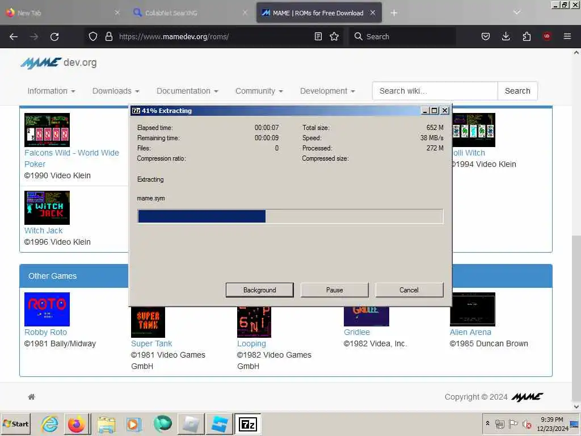The height and width of the screenshot is (436, 581).
Task: Open the tracking protection shield icon
Action: click(93, 36)
